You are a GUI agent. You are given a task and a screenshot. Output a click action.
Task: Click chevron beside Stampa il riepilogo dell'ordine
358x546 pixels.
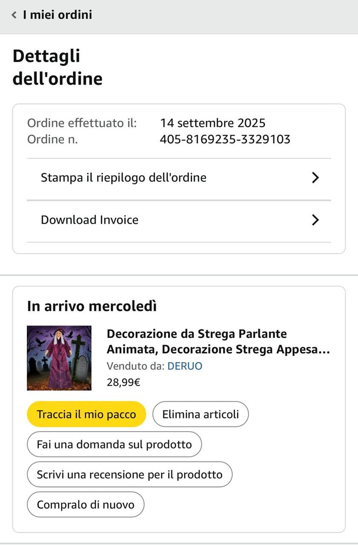[315, 178]
